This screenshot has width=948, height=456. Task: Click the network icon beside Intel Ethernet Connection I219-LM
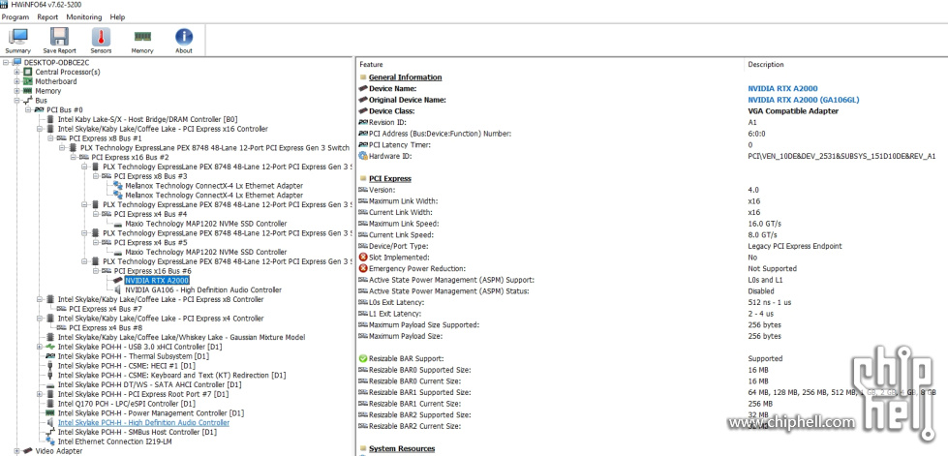[x=50, y=441]
